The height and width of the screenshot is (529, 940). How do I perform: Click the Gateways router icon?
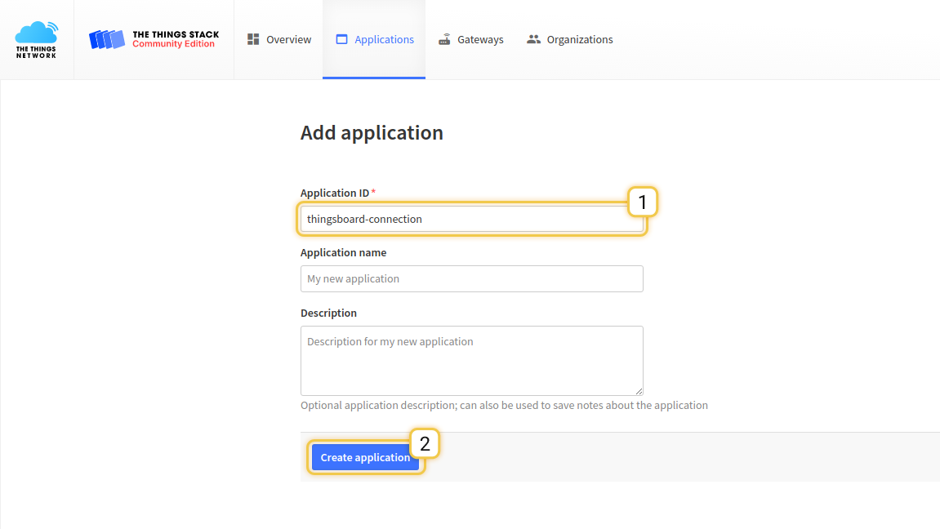444,39
